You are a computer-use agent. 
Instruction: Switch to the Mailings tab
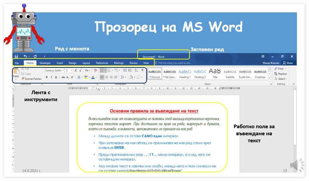(119, 63)
